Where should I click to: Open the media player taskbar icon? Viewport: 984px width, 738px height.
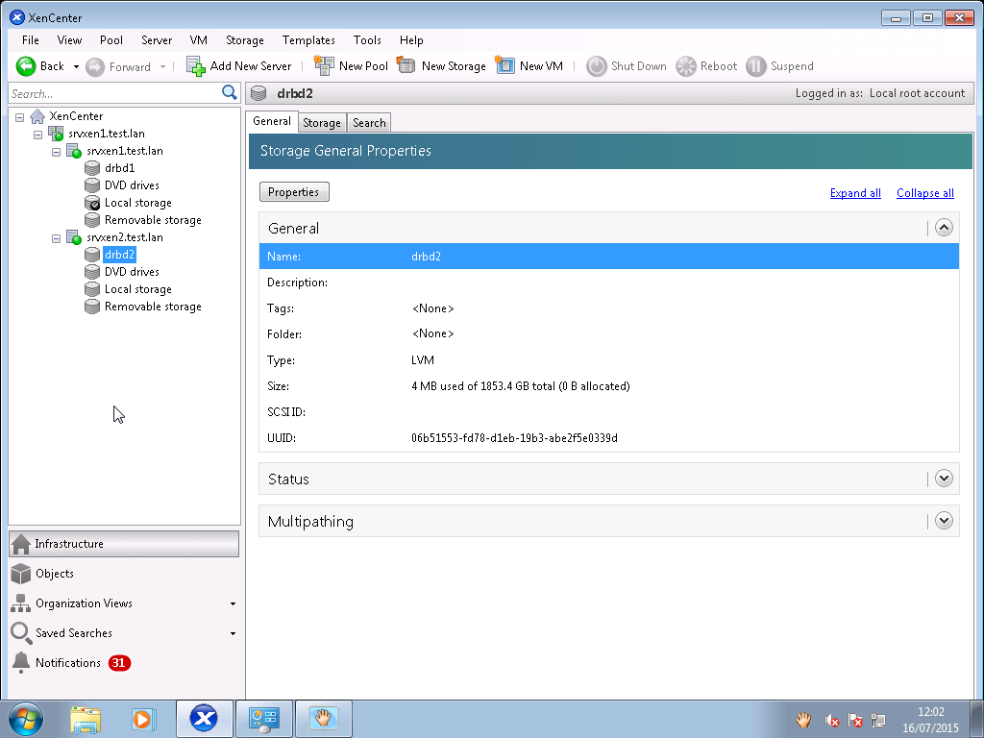click(x=144, y=719)
